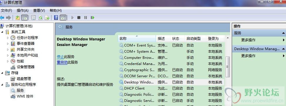The image size is (286, 106).
Task: Click the gray forward arrow in toolbar
Action: click(9, 18)
